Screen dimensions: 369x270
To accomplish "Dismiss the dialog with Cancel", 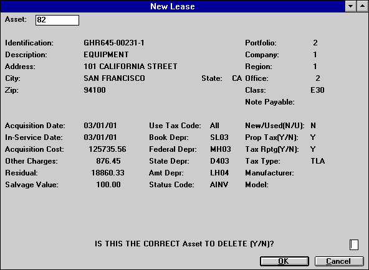I will click(339, 261).
